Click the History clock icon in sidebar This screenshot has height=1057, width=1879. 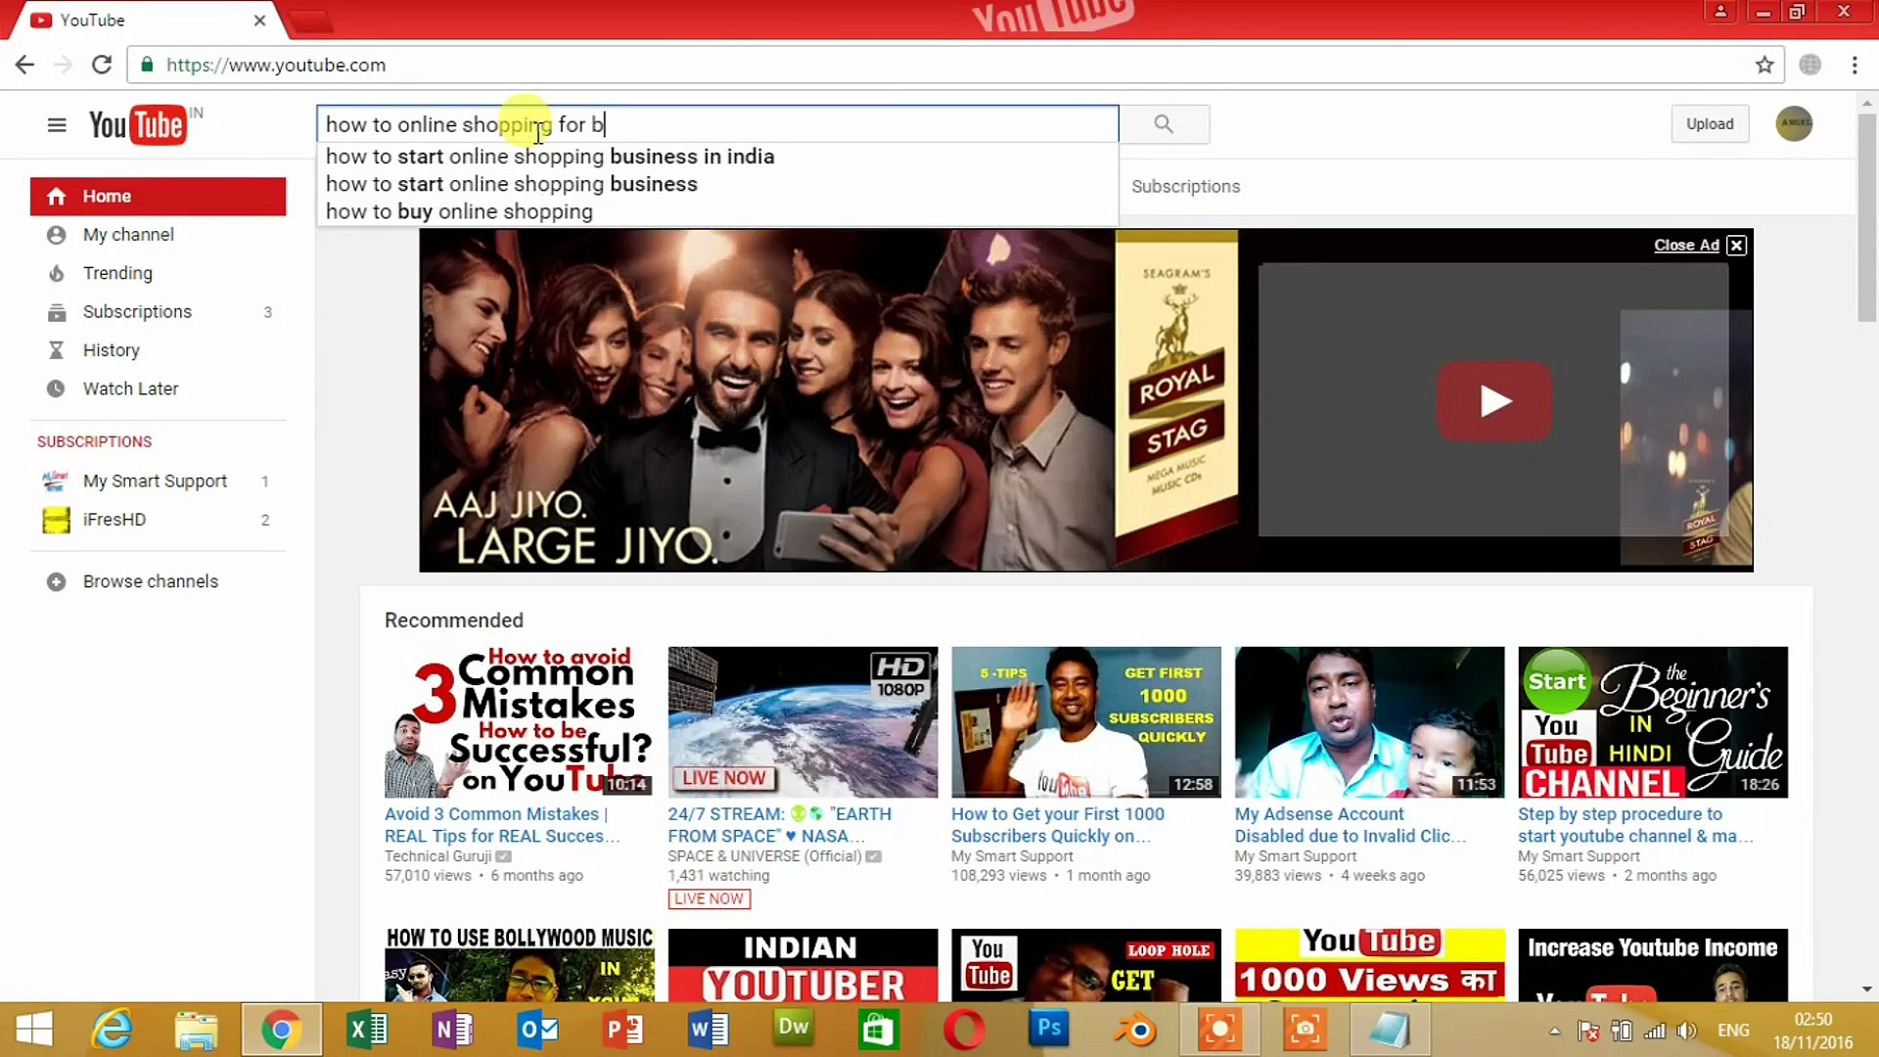point(56,349)
